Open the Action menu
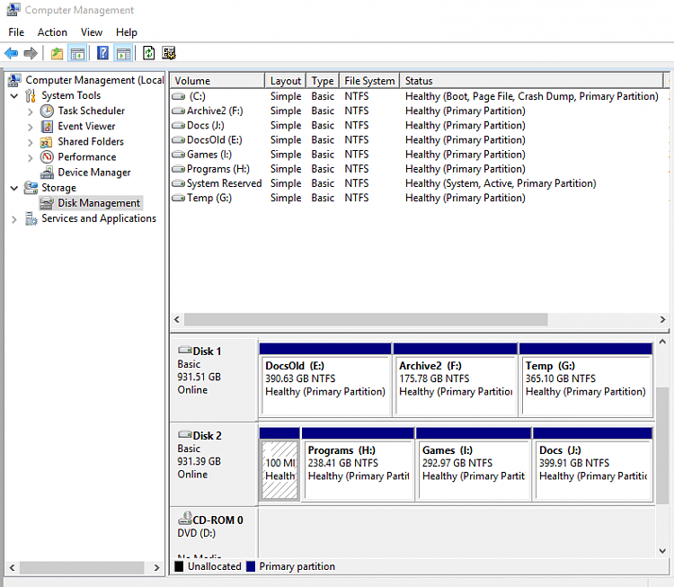The height and width of the screenshot is (587, 674). tap(52, 32)
